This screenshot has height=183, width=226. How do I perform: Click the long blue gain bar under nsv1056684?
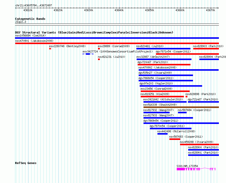pos(117,38)
